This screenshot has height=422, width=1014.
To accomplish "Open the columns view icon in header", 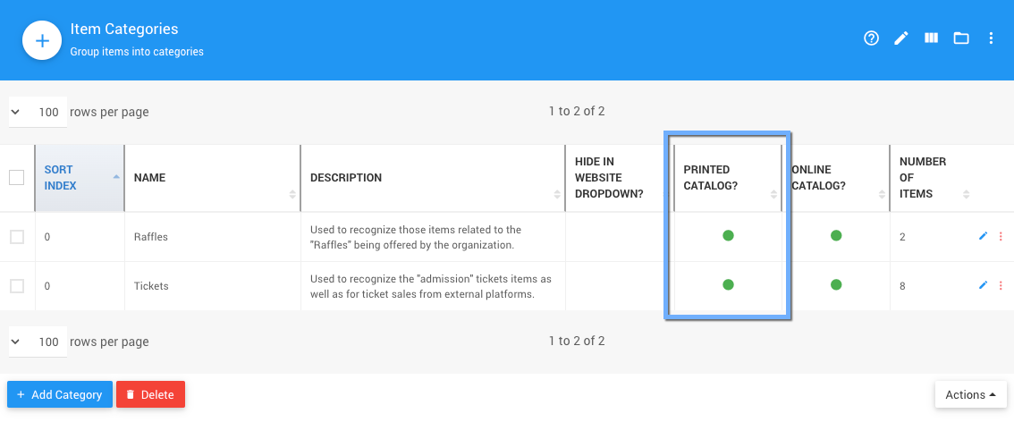I will [931, 38].
